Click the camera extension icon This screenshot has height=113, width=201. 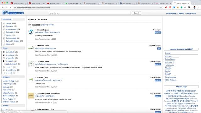tap(185, 8)
